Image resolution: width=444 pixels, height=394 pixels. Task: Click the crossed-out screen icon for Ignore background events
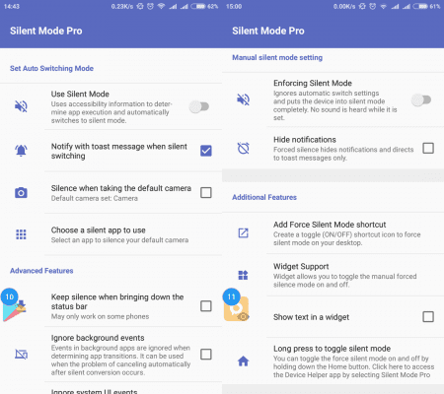pos(21,355)
